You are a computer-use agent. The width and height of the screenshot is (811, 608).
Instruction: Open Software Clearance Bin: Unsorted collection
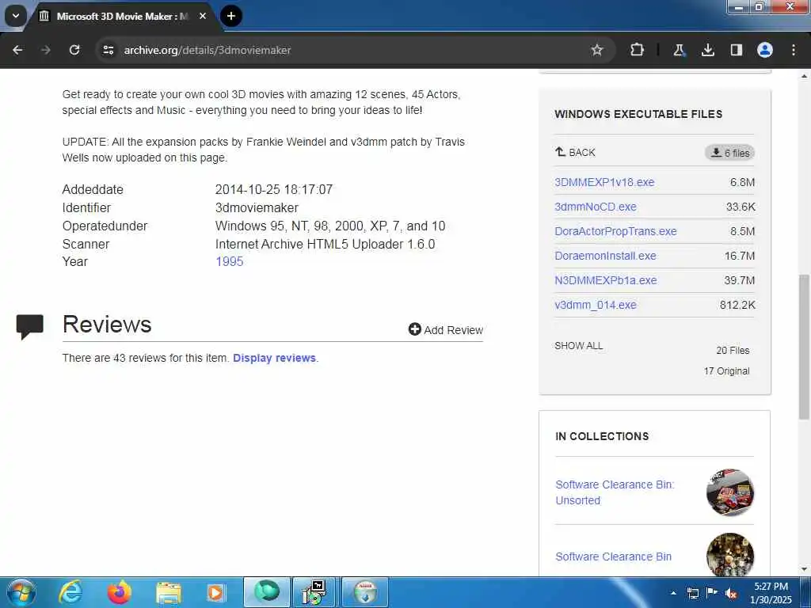(x=615, y=492)
